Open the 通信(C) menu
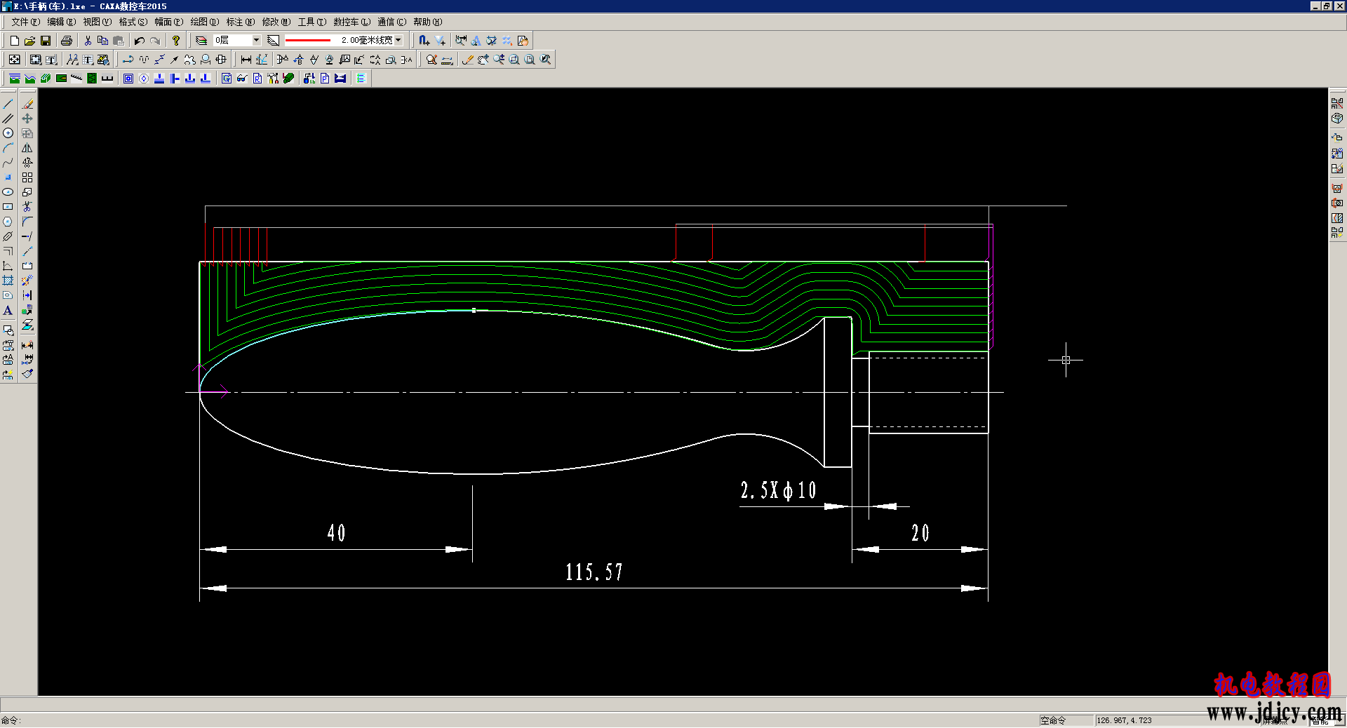 coord(392,22)
